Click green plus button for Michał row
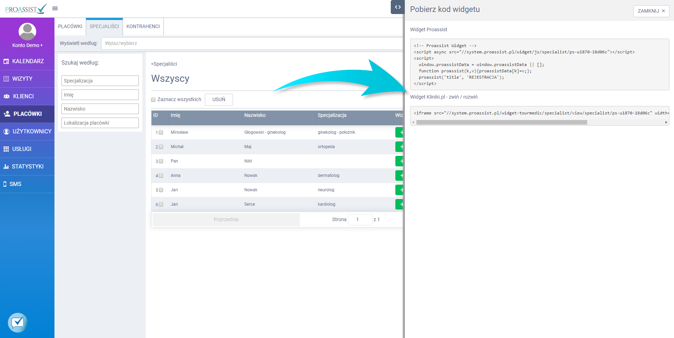 [x=400, y=147]
